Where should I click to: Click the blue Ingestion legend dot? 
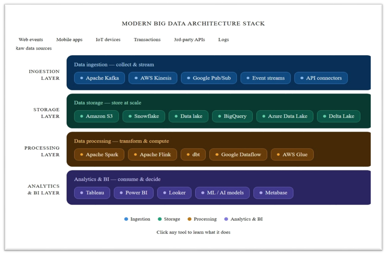(x=126, y=219)
